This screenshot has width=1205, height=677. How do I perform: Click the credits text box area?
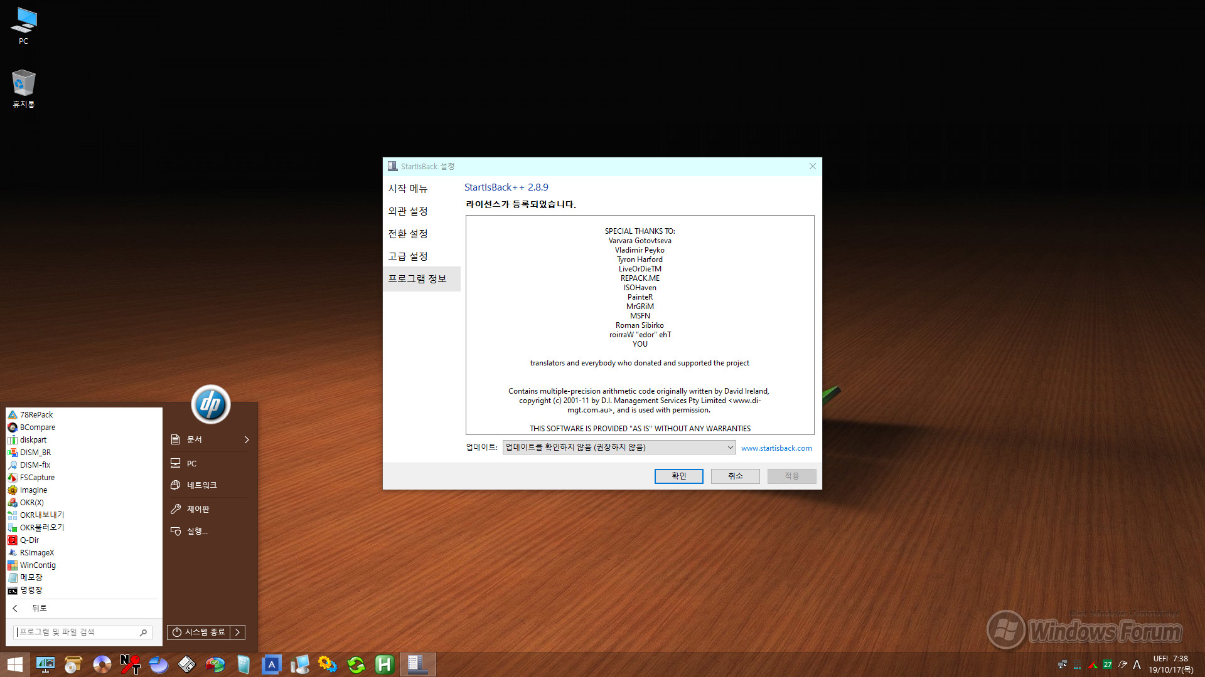point(640,325)
